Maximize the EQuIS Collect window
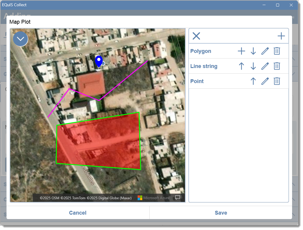 [x=278, y=5]
